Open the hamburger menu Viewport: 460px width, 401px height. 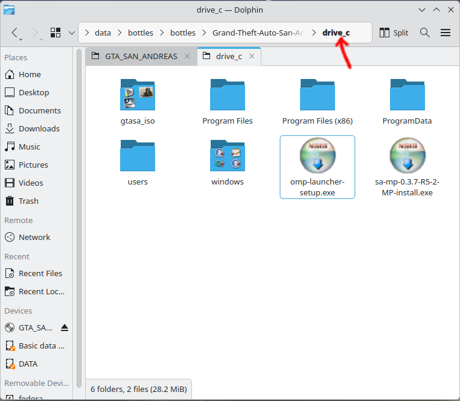446,33
